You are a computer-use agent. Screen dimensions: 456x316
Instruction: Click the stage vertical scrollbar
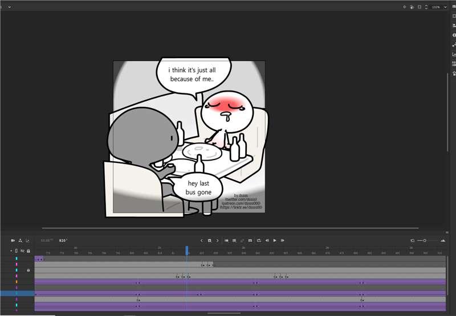[x=447, y=112]
